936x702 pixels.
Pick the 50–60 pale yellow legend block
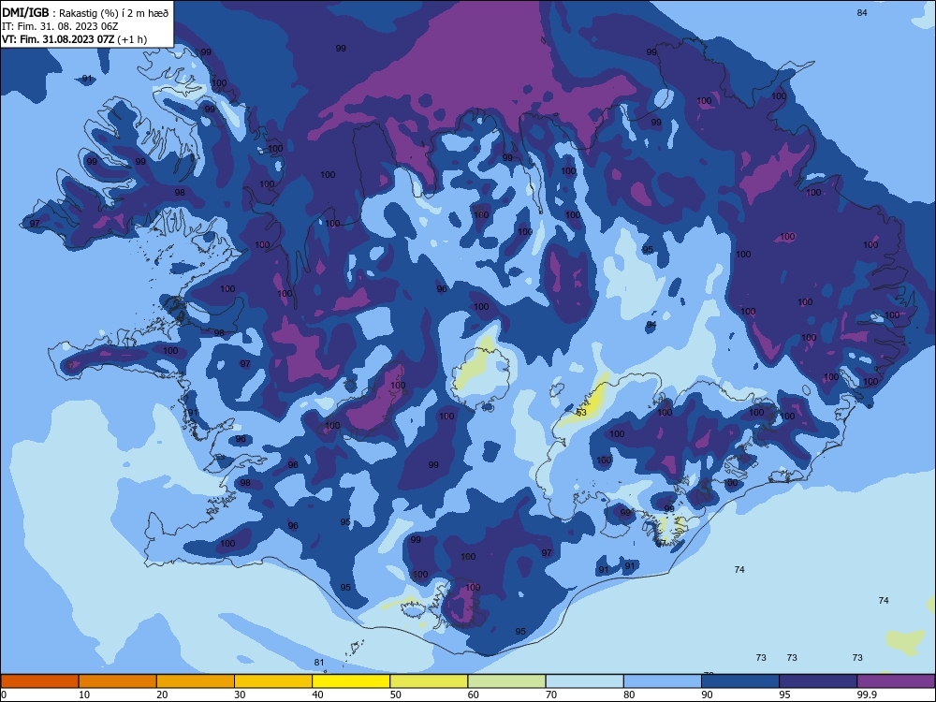(x=430, y=681)
